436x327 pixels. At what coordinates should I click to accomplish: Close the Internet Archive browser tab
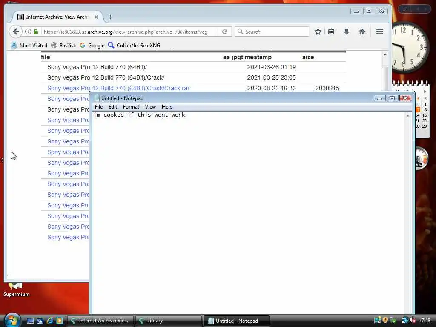(96, 17)
